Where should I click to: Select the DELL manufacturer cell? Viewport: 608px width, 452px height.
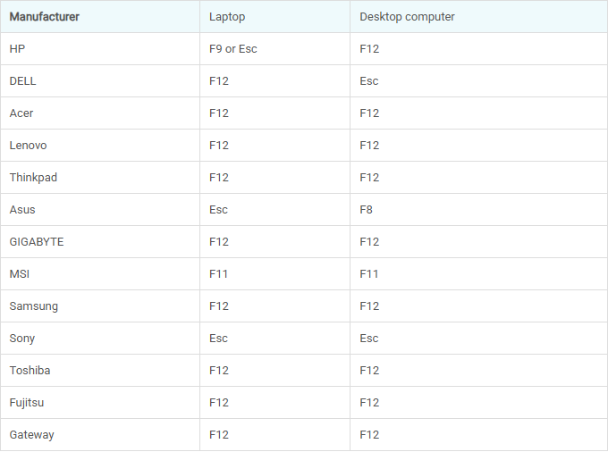23,81
